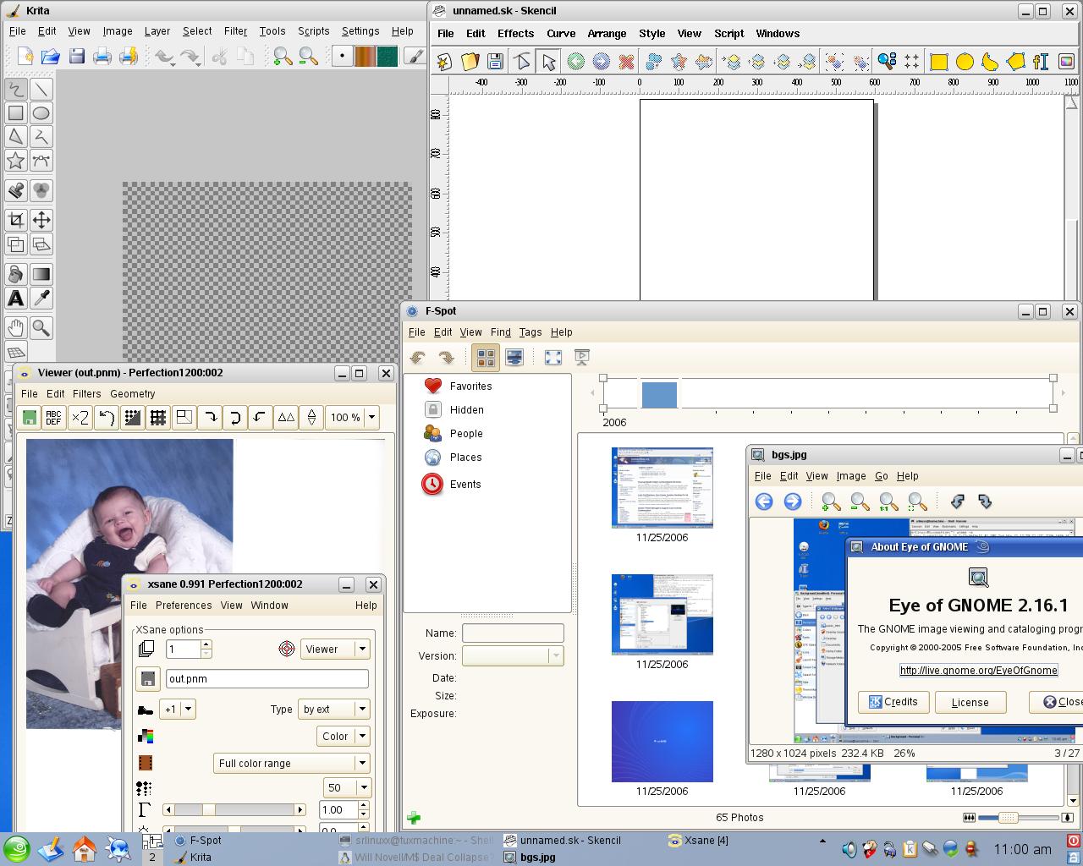Click F-Spot's rotate left toolbar icon

tap(417, 357)
